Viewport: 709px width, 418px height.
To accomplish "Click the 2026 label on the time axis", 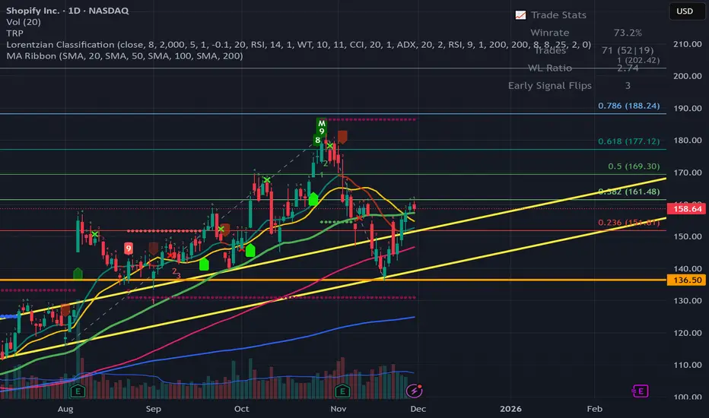I will pos(510,409).
